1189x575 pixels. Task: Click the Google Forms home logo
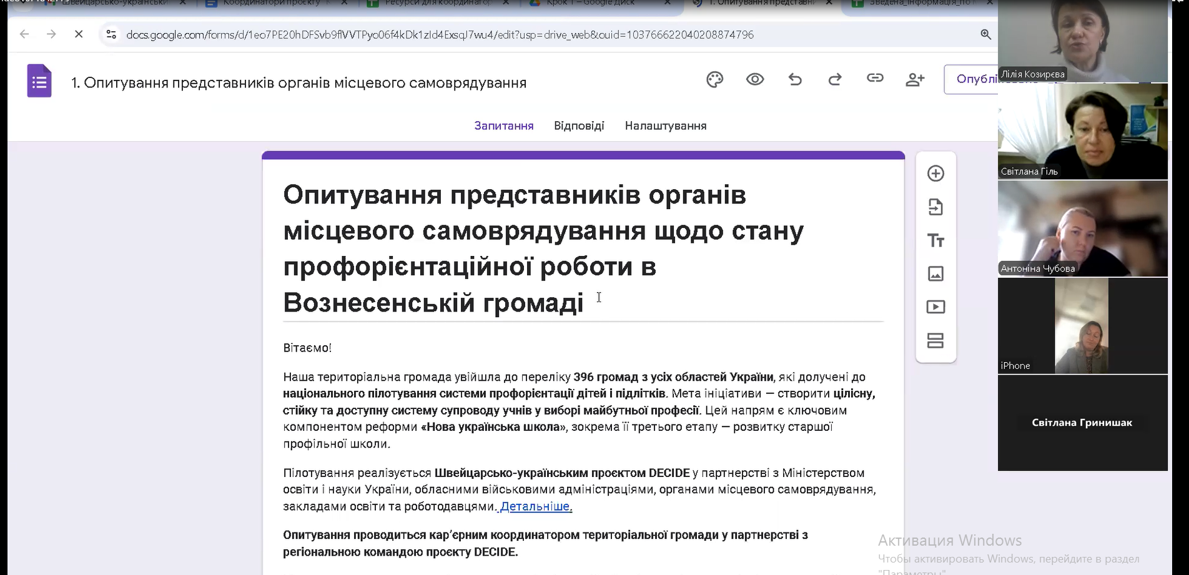(x=39, y=81)
